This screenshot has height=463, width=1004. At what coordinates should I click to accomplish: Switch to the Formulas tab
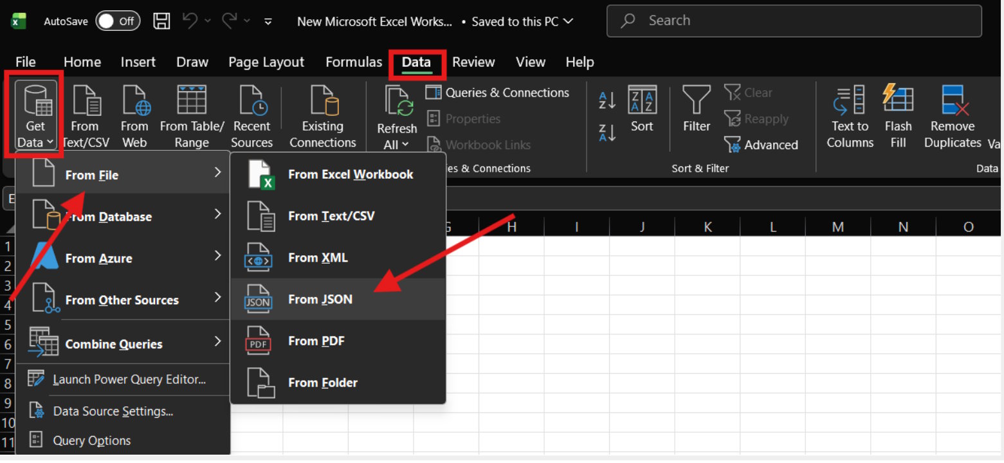(354, 62)
